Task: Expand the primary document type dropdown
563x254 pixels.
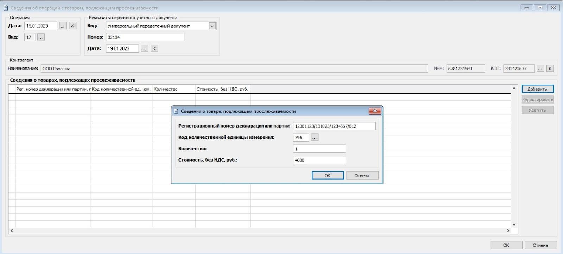Action: (x=212, y=26)
